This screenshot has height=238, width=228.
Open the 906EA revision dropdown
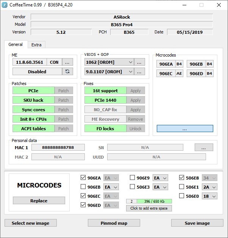point(111,178)
